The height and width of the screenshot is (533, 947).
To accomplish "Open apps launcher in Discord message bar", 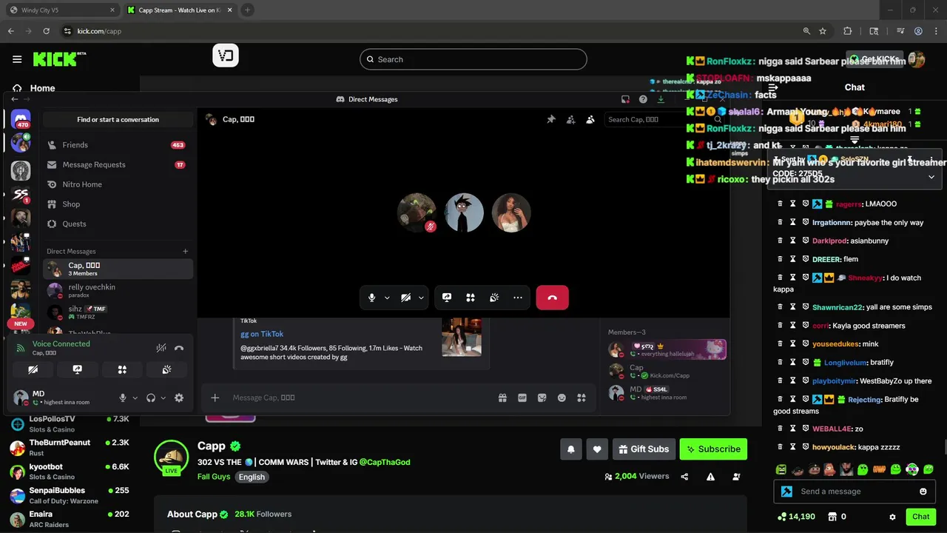I will point(582,398).
